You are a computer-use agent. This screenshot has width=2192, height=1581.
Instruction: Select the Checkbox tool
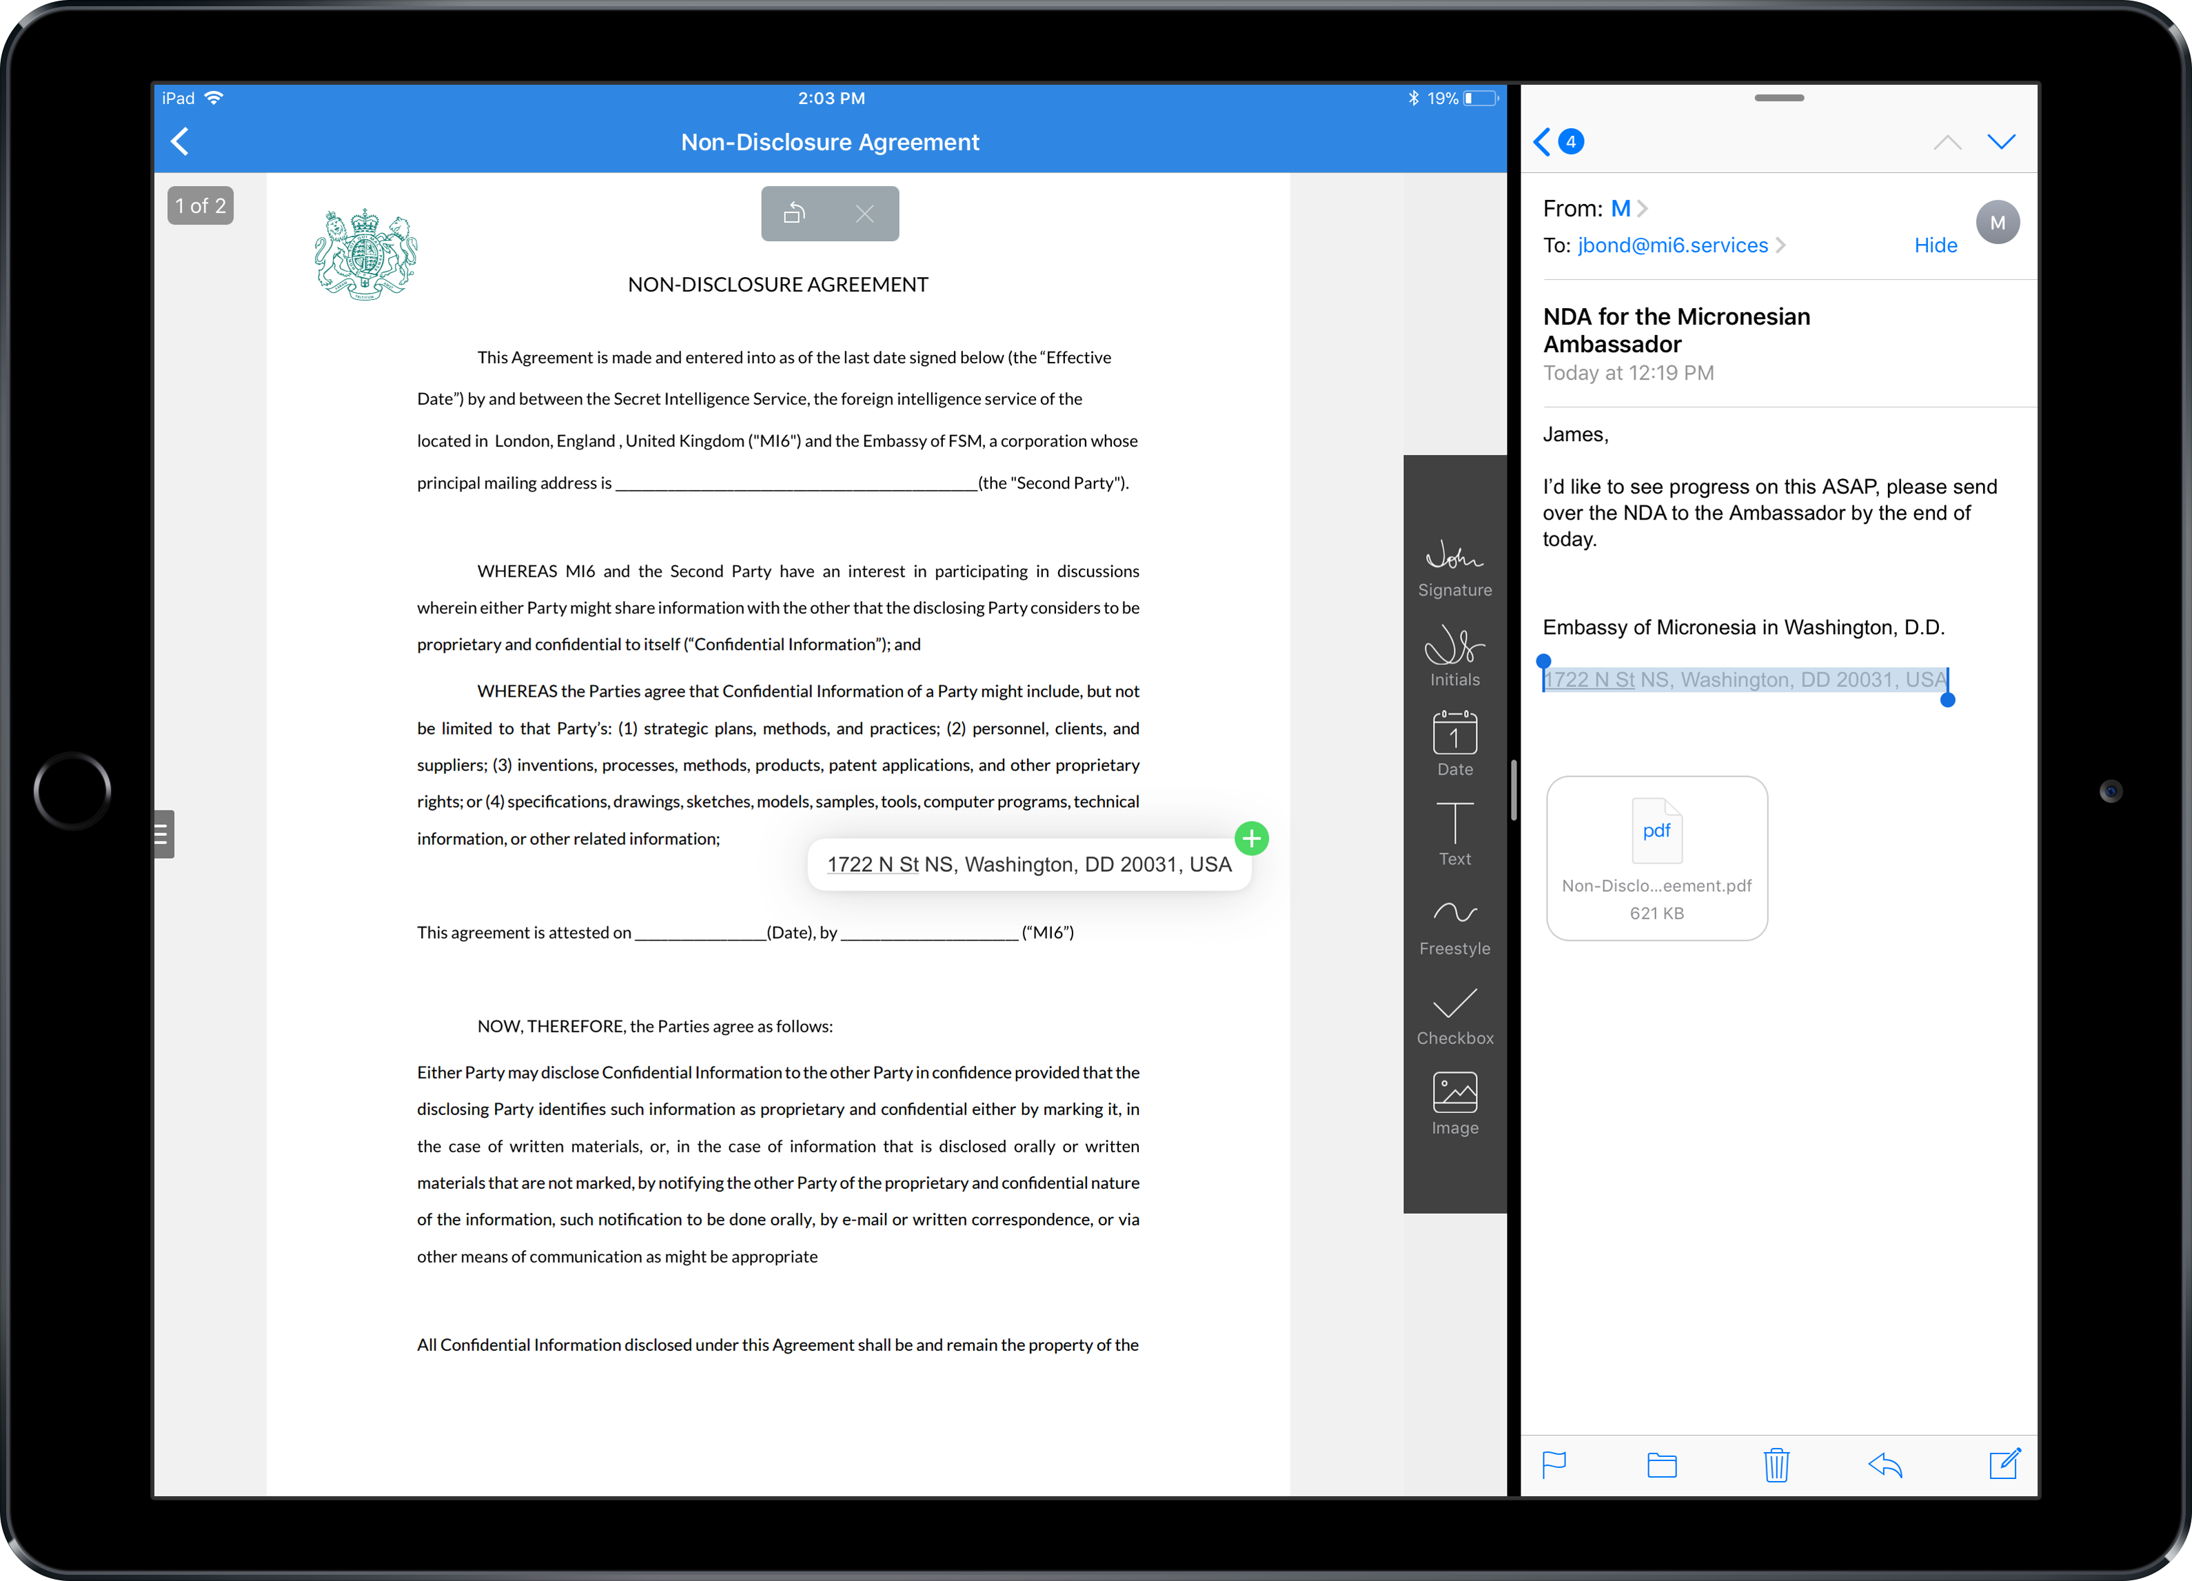coord(1454,1017)
